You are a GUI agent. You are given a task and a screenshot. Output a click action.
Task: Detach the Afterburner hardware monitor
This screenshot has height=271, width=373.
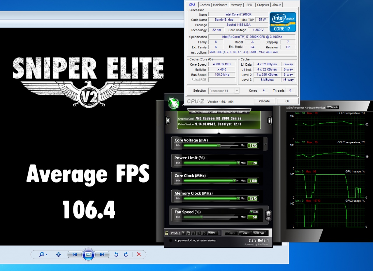point(332,107)
